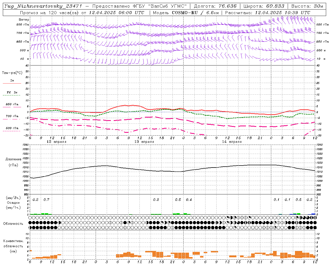This screenshot has width=330, height=264.
Task: Click the '12 апреля' date label
Action: [56, 142]
